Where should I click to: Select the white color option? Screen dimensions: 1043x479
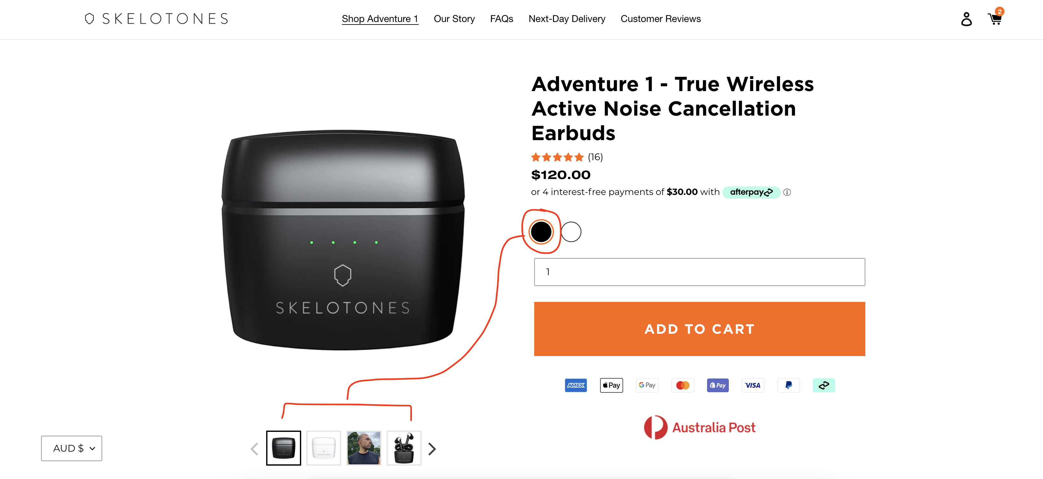tap(571, 232)
